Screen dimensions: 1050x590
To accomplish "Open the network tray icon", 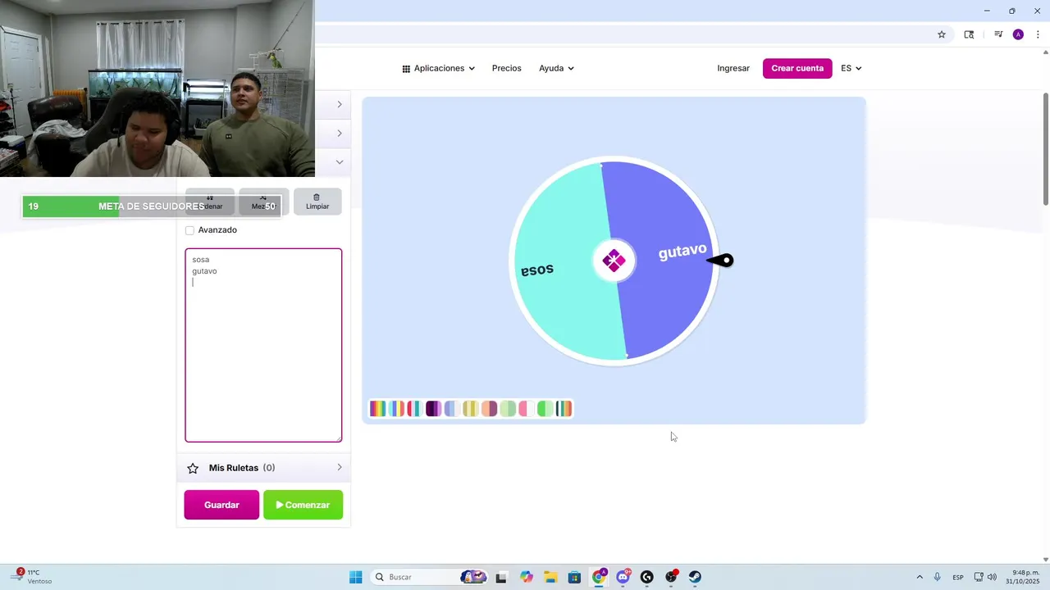I will pyautogui.click(x=979, y=577).
